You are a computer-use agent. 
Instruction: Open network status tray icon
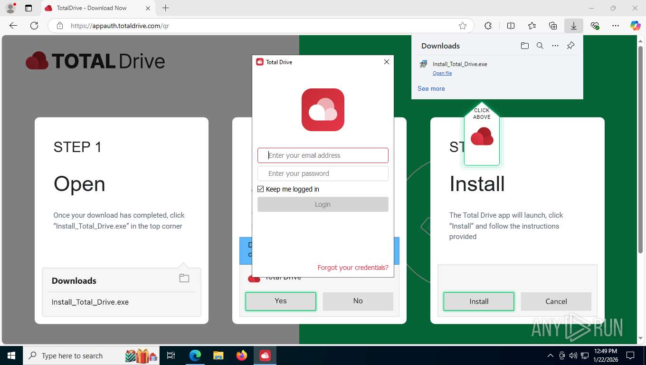click(x=585, y=355)
